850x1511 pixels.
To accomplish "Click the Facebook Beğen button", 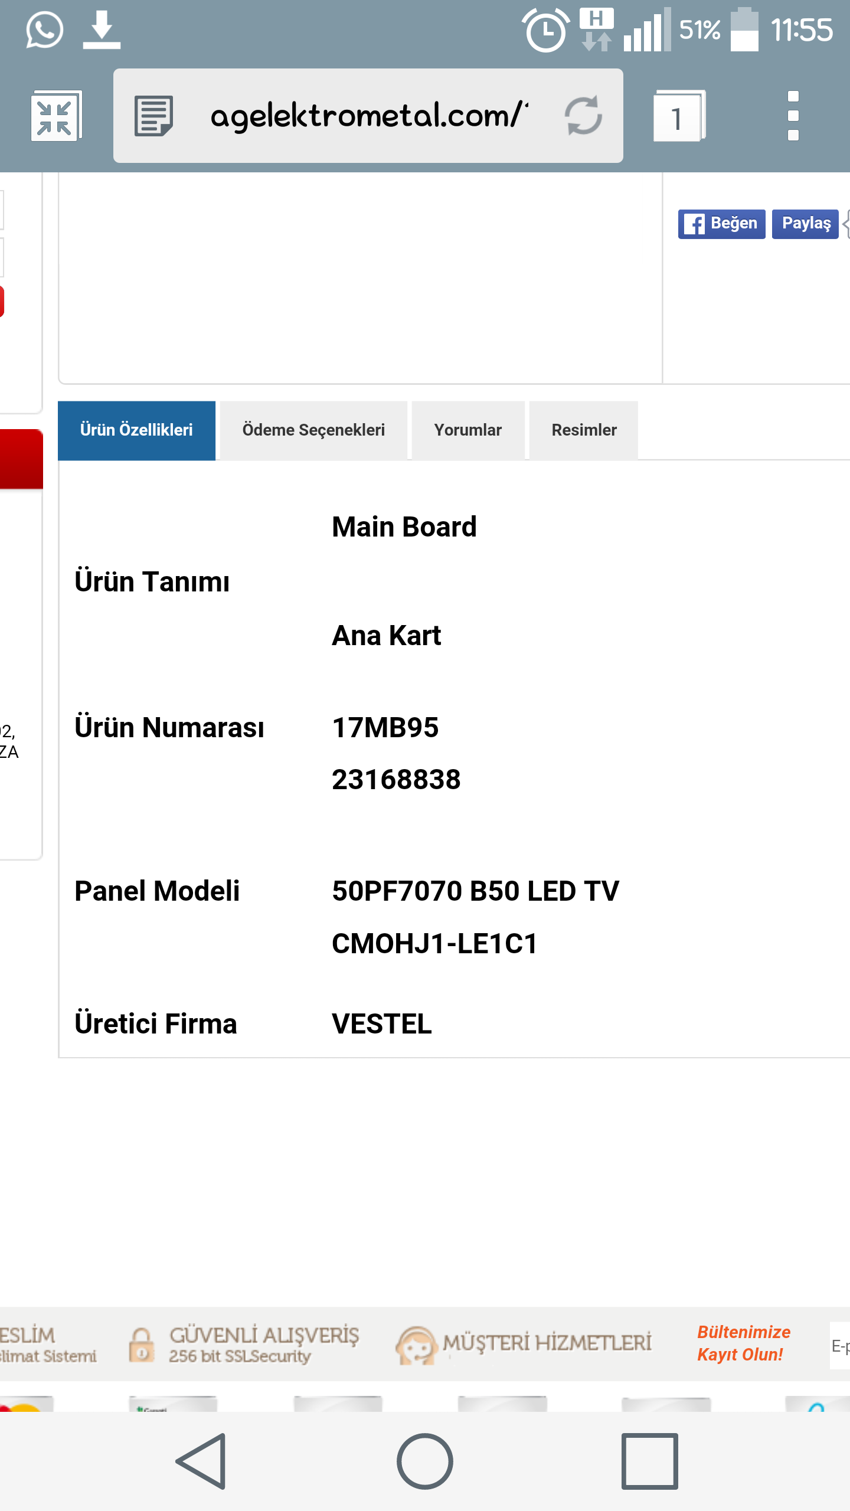I will click(721, 224).
